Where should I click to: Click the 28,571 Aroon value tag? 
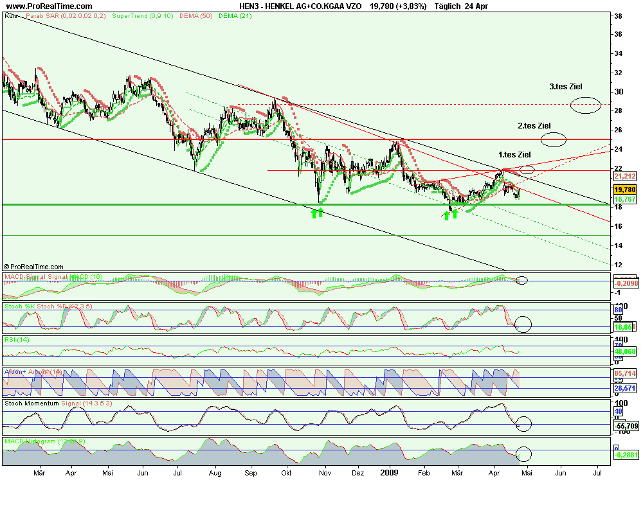pyautogui.click(x=624, y=388)
